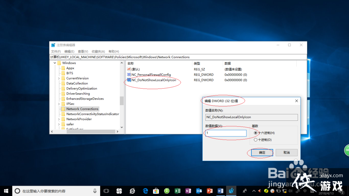The height and width of the screenshot is (196, 349).
Task: Open Task View on the taskbar
Action: pos(106,191)
